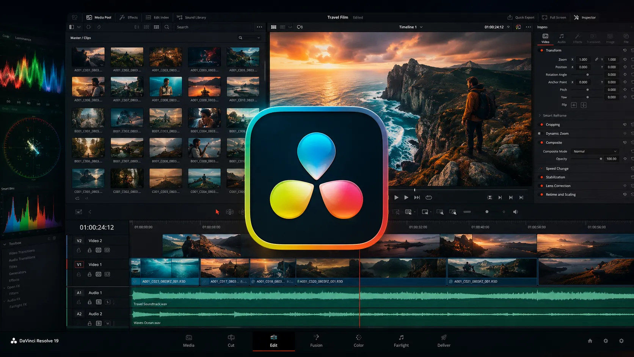Screen dimensions: 634x357
Task: Select the Trim Edit tool
Action: click(x=230, y=212)
